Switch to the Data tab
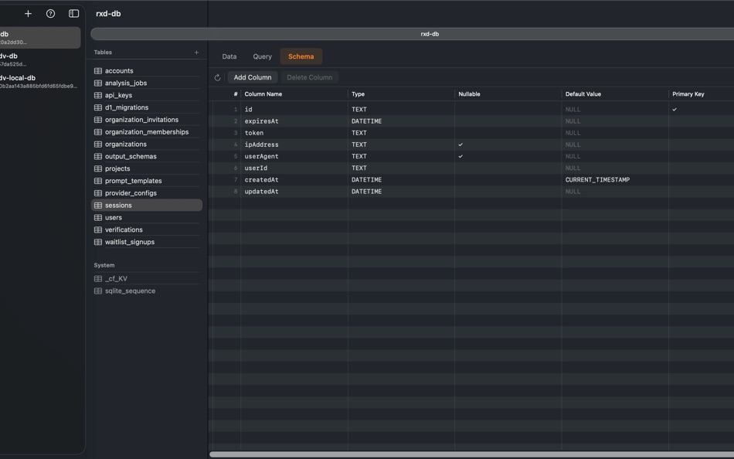734x459 pixels. (229, 56)
